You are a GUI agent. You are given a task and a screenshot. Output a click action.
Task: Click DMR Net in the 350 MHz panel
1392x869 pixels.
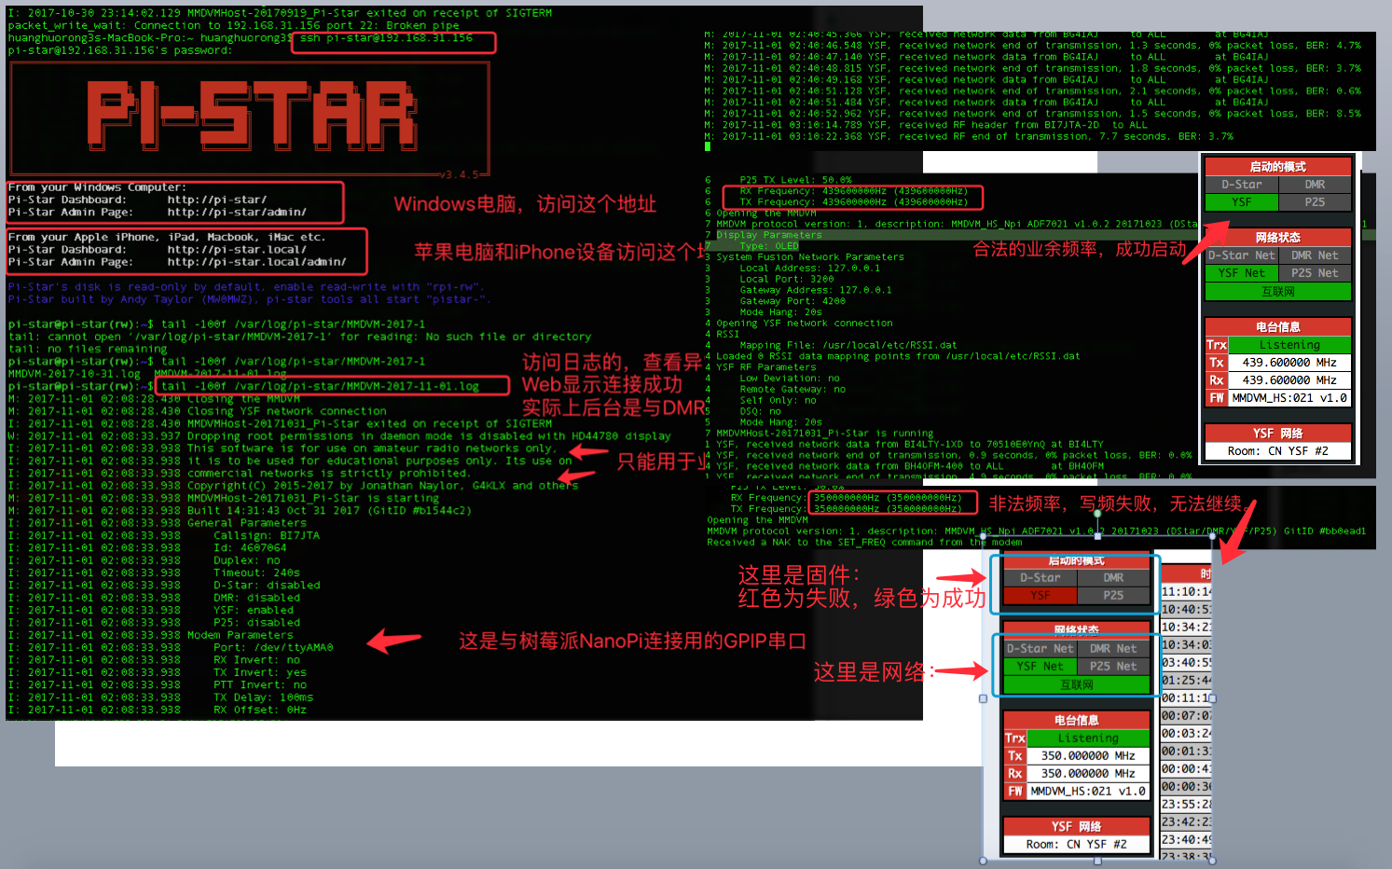(1113, 649)
